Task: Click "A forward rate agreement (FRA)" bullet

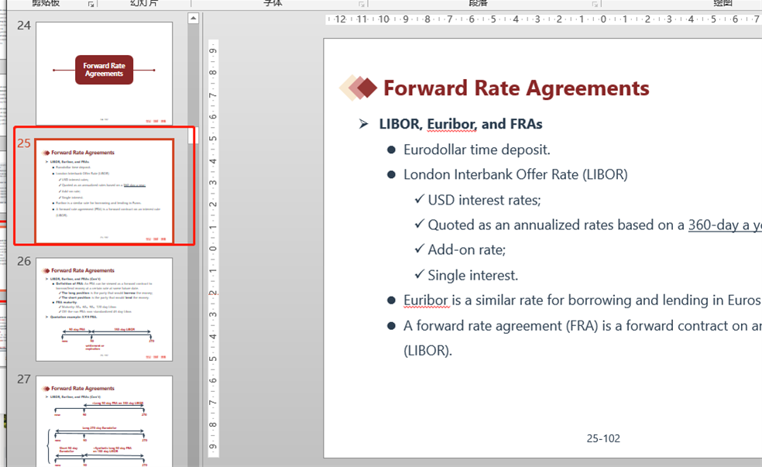Action: [582, 325]
